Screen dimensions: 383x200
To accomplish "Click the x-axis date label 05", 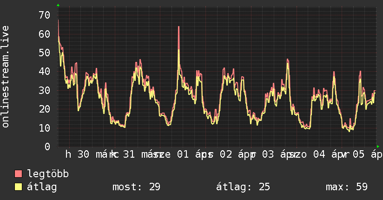I will coord(358,154).
